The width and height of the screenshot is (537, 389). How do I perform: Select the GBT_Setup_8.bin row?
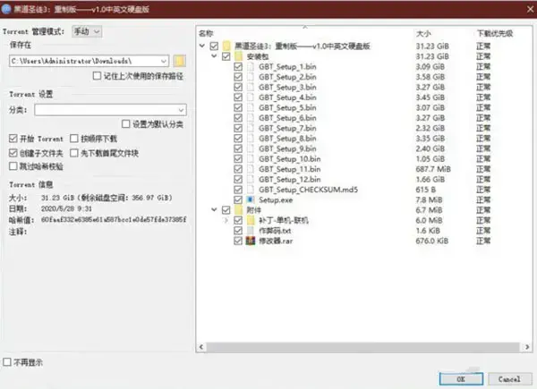pyautogui.click(x=363, y=139)
